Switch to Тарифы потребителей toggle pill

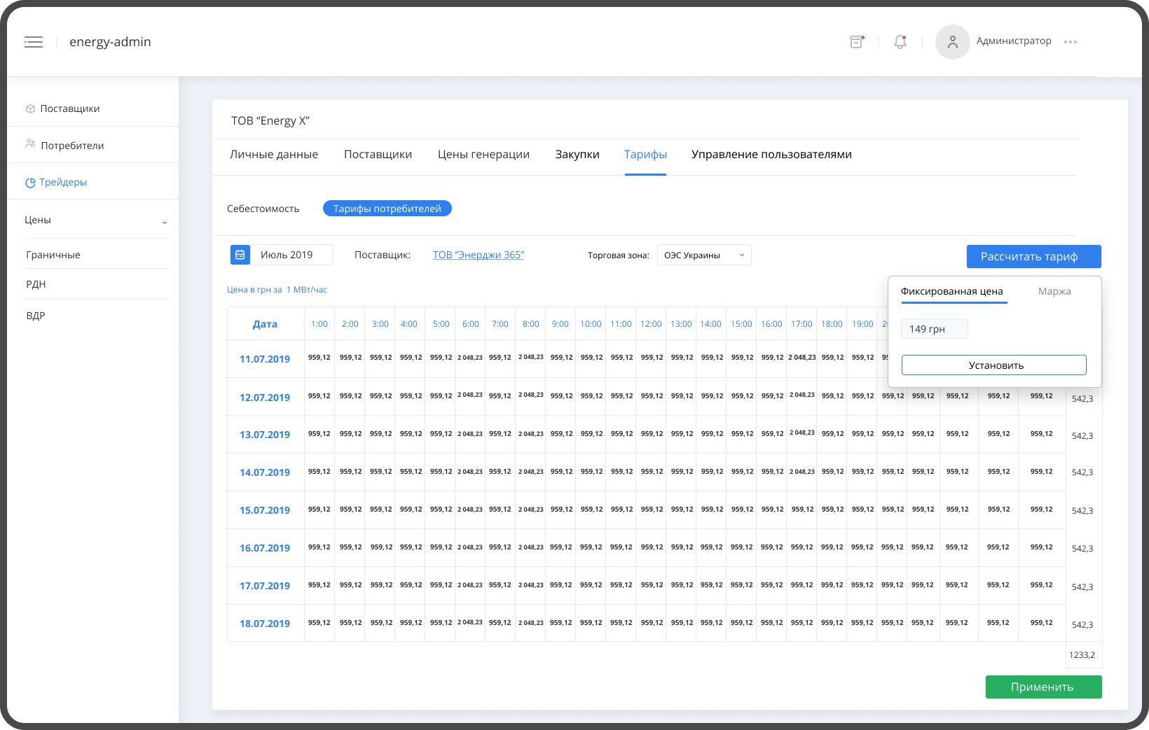[x=387, y=209]
